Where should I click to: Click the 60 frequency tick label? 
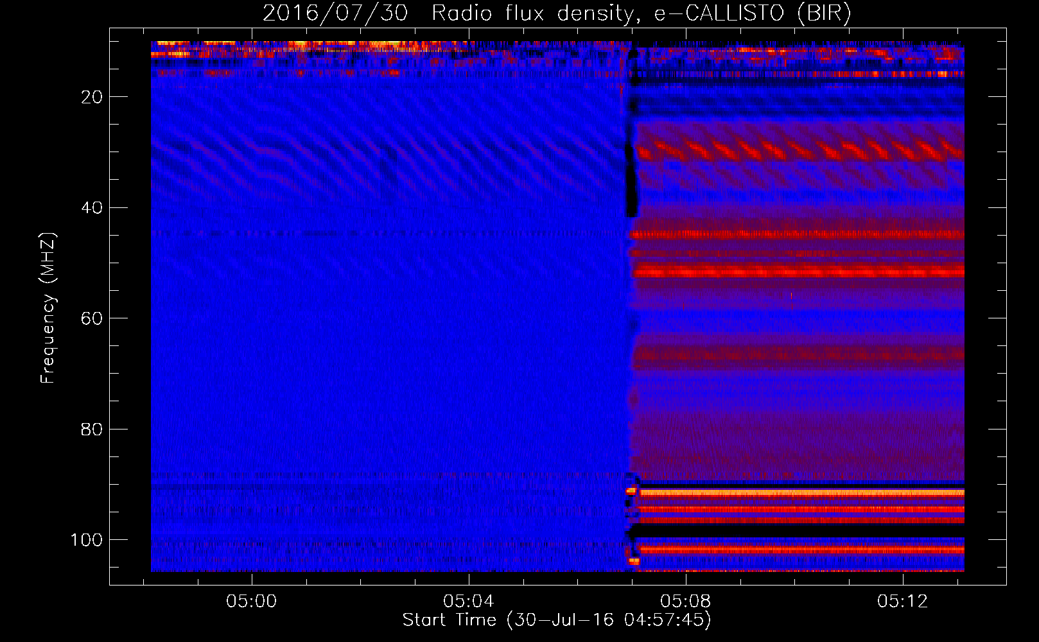click(92, 318)
